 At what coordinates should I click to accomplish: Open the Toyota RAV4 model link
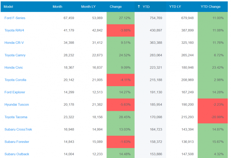point(14,30)
